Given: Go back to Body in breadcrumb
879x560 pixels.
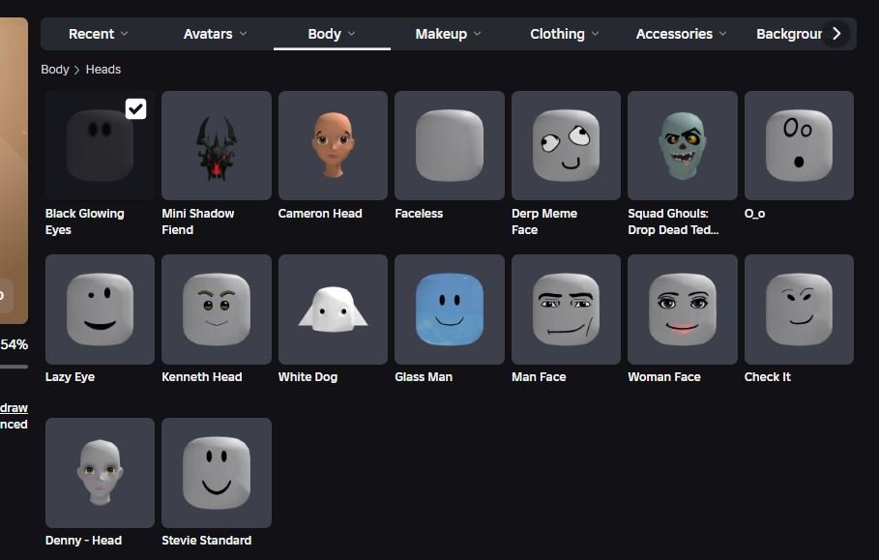Looking at the screenshot, I should coord(55,70).
